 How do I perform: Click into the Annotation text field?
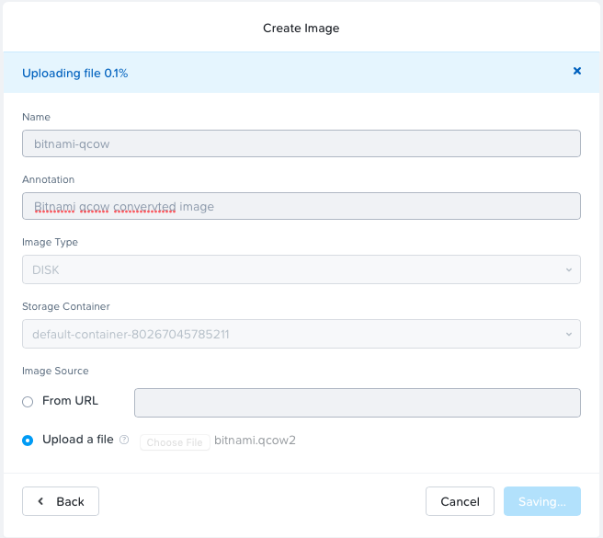301,206
